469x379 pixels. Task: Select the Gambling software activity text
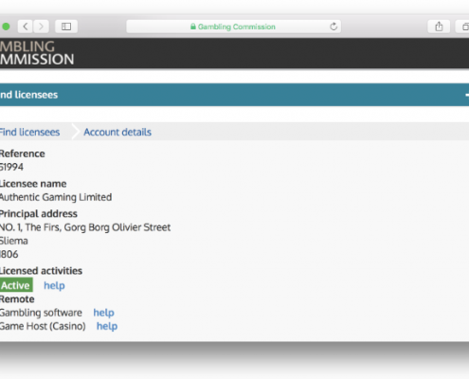coord(41,313)
